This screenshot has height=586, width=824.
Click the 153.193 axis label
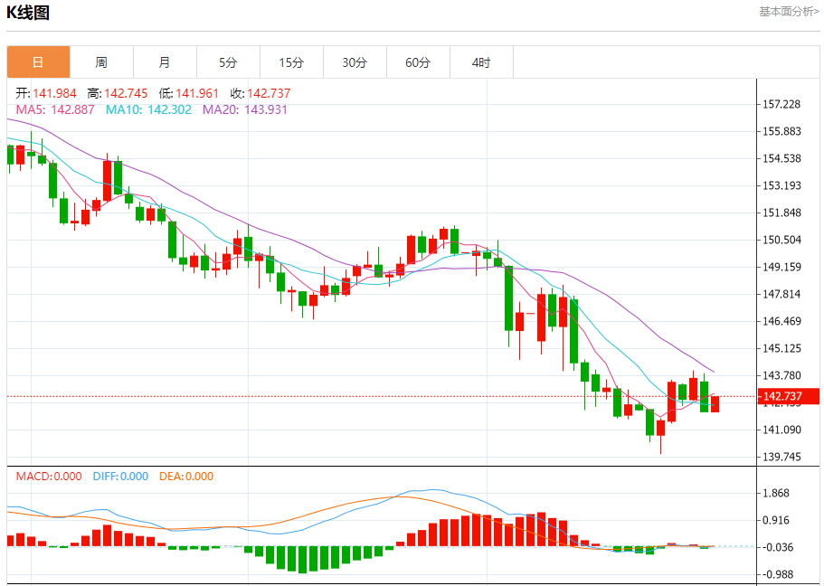point(782,185)
